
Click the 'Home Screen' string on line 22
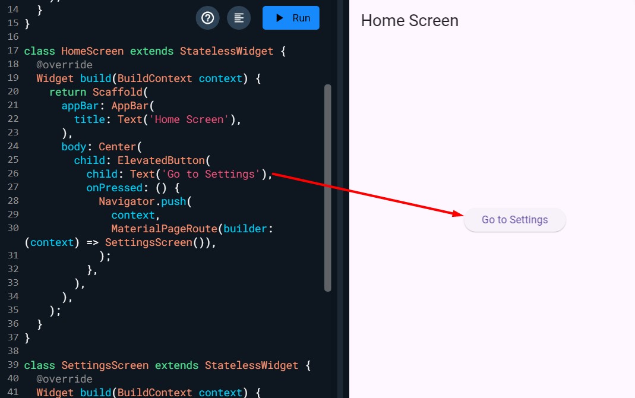pos(189,119)
